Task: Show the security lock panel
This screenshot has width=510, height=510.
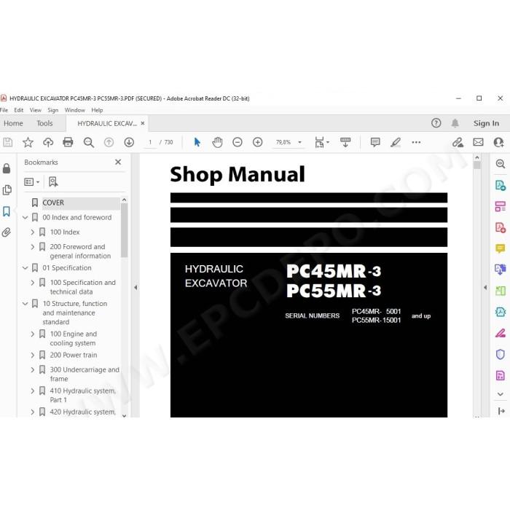Action: point(7,168)
